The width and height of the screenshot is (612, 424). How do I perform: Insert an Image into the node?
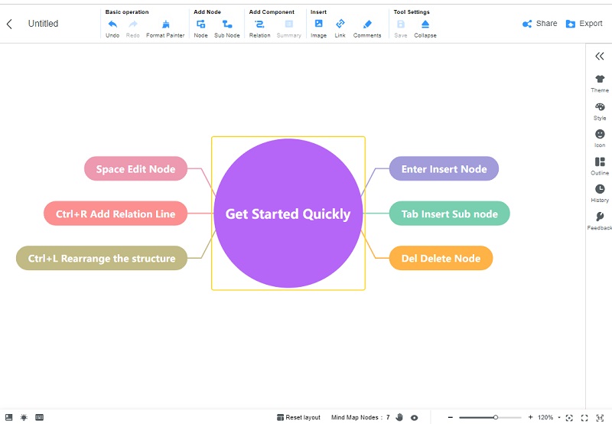point(318,28)
